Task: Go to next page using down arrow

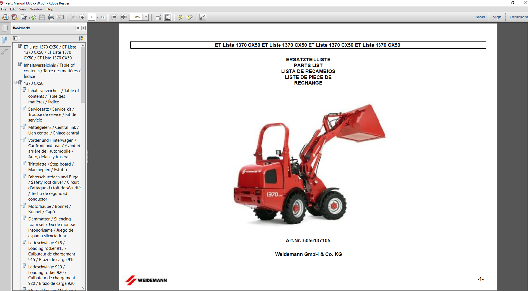Action: pyautogui.click(x=82, y=17)
